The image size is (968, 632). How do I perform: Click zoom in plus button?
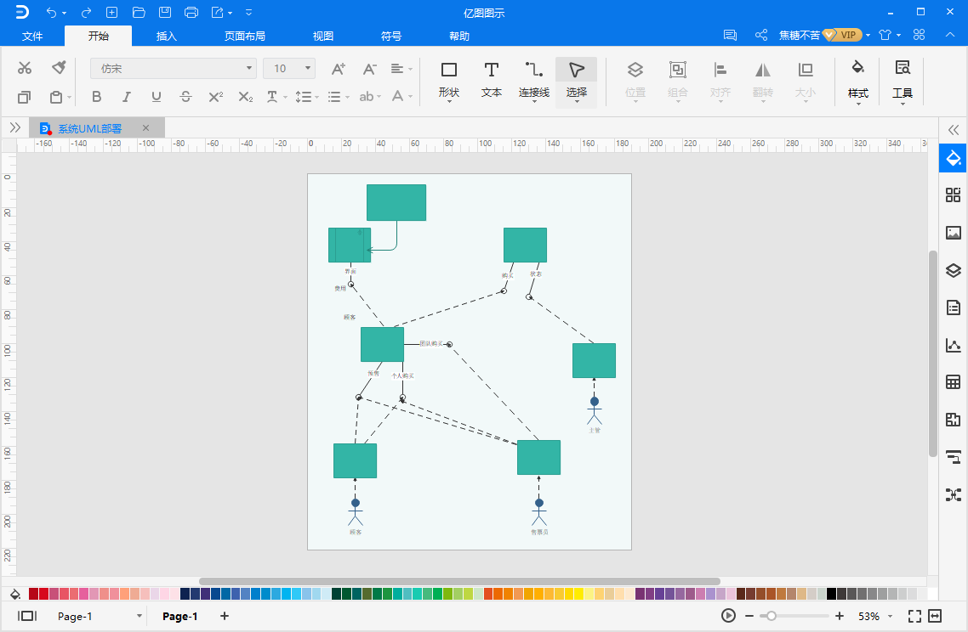840,616
